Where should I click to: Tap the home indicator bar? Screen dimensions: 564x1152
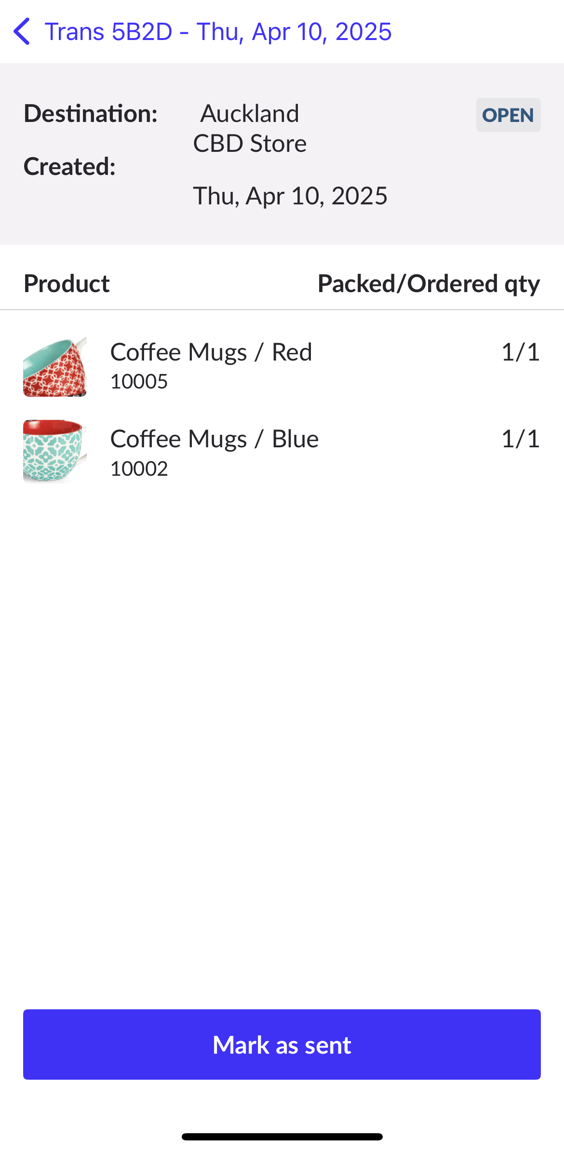coord(282,1137)
